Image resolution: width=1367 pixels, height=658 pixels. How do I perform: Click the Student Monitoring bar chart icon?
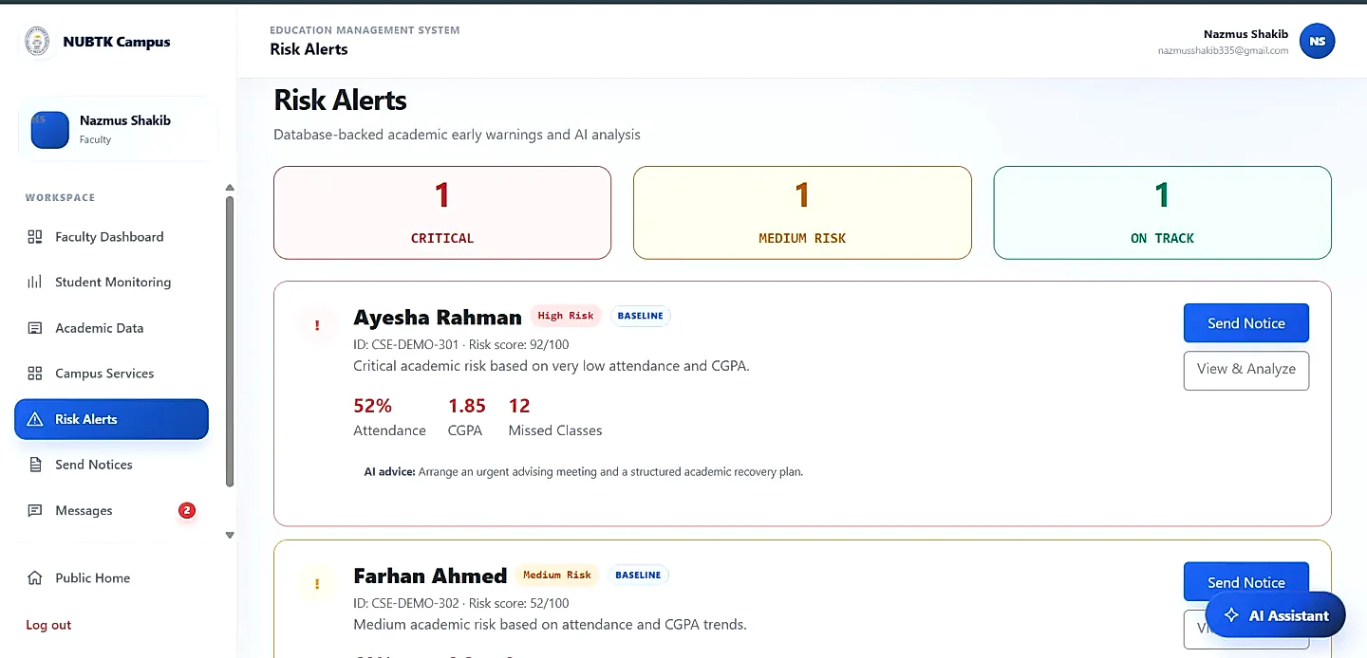35,283
